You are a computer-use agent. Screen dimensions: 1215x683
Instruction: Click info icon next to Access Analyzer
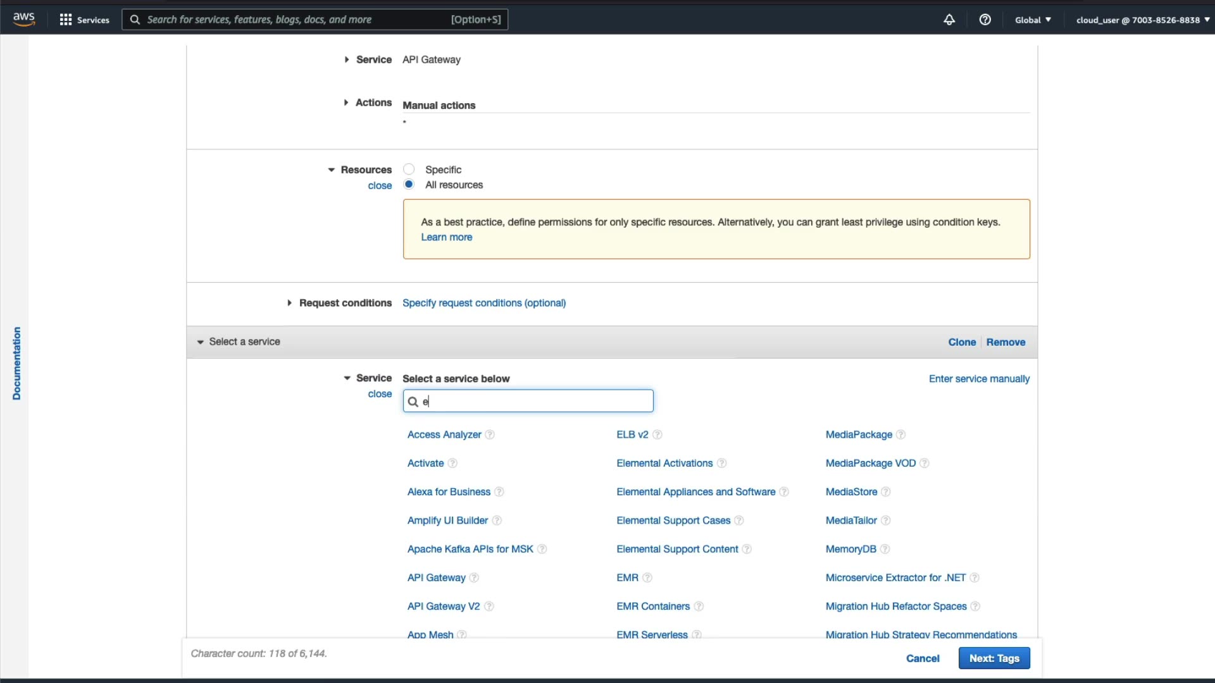coord(490,434)
